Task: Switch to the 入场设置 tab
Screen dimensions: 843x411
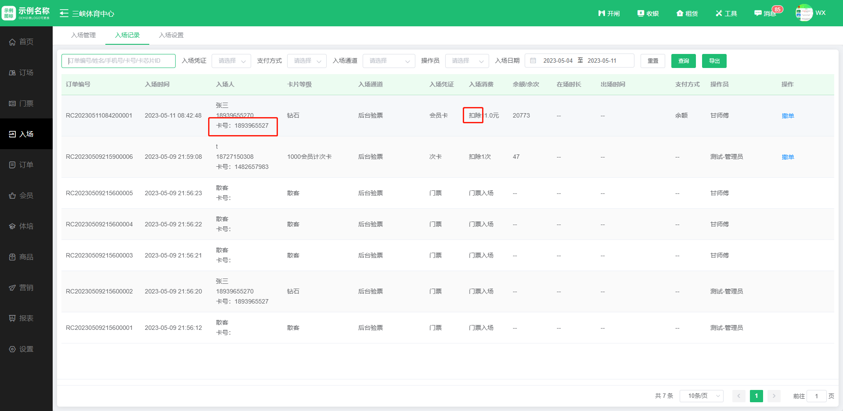Action: point(171,35)
